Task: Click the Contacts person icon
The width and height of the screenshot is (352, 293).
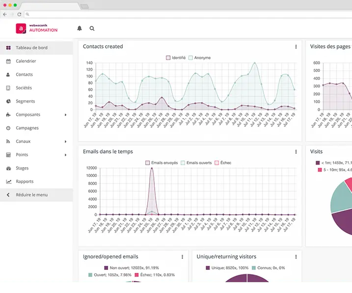Action: coord(8,74)
